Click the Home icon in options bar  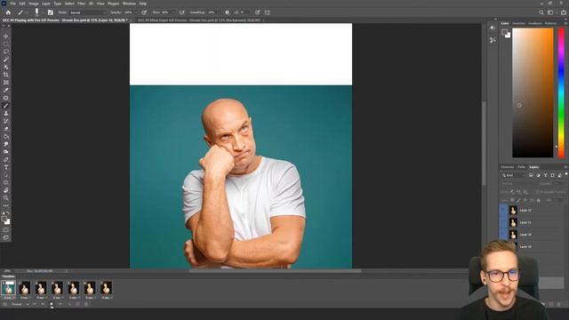pyautogui.click(x=8, y=12)
